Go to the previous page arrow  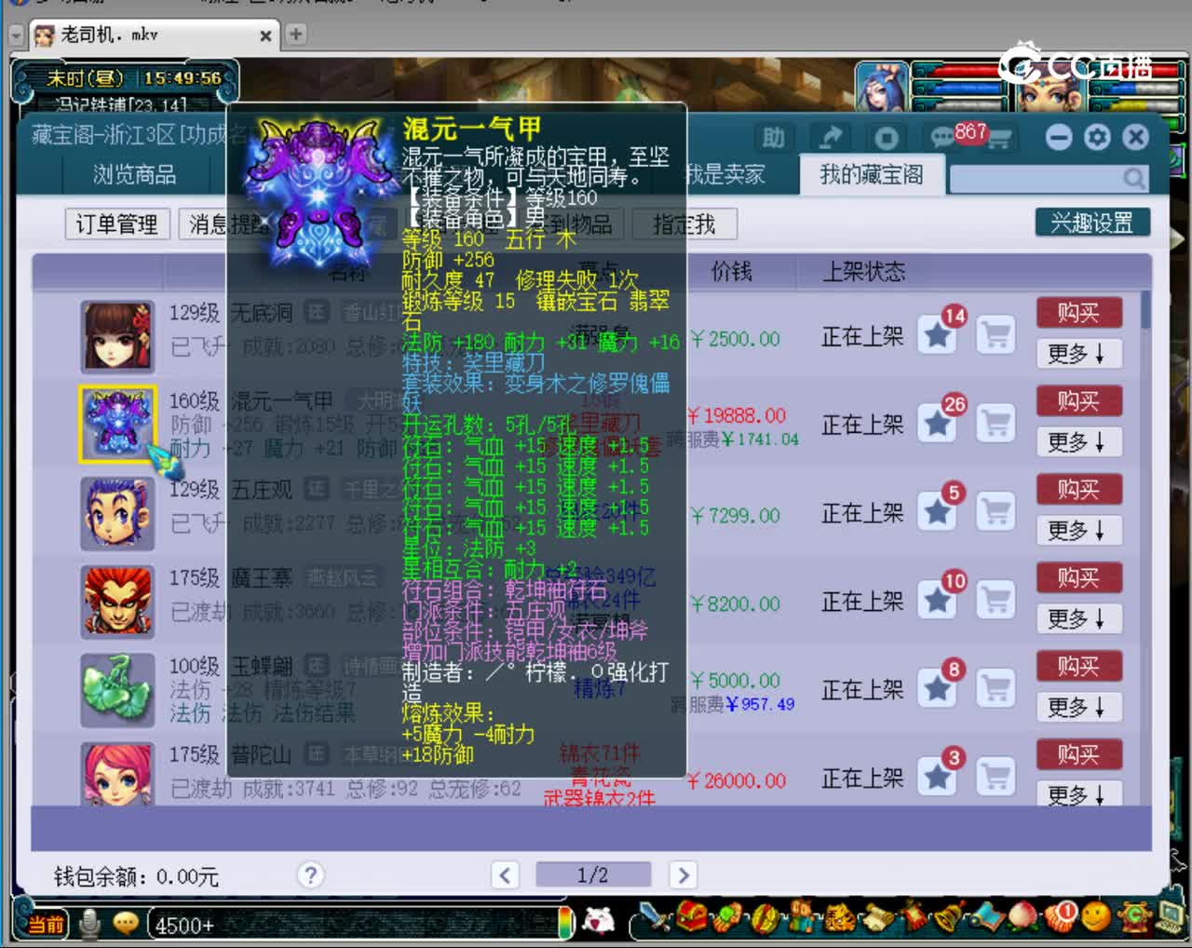click(505, 874)
